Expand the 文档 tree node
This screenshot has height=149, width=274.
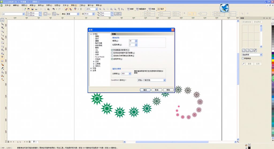[91, 68]
